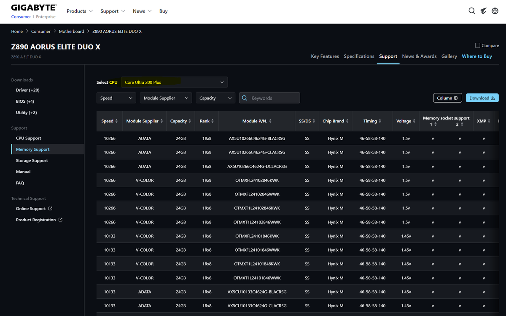This screenshot has width=506, height=316.
Task: Select Memory Support in sidebar
Action: tap(48, 149)
